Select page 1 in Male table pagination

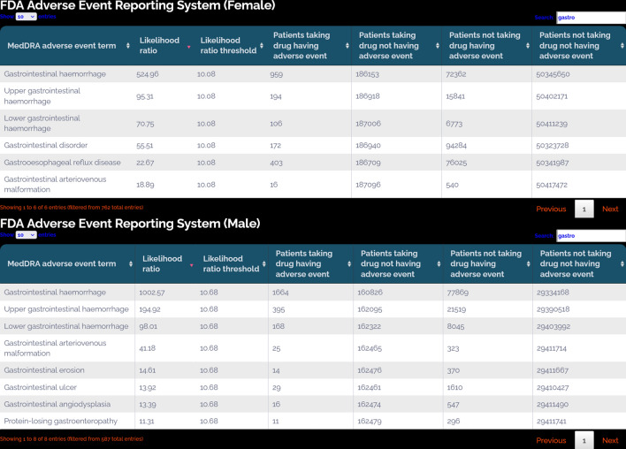pos(584,440)
